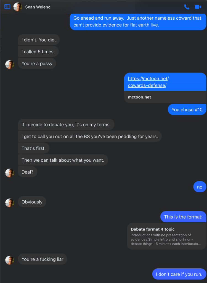Viewport: 207px width, 283px height.
Task: Click the Sean Welenc contact name
Action: [38, 7]
